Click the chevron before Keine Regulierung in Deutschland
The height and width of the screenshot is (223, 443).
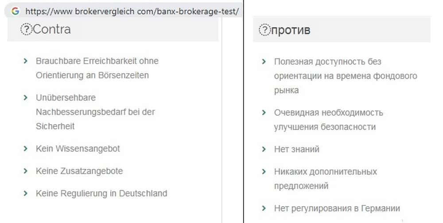26,193
